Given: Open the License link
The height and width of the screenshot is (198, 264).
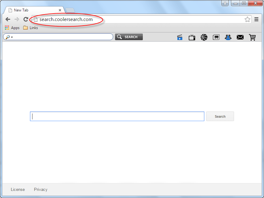Looking at the screenshot, I should click(x=18, y=190).
